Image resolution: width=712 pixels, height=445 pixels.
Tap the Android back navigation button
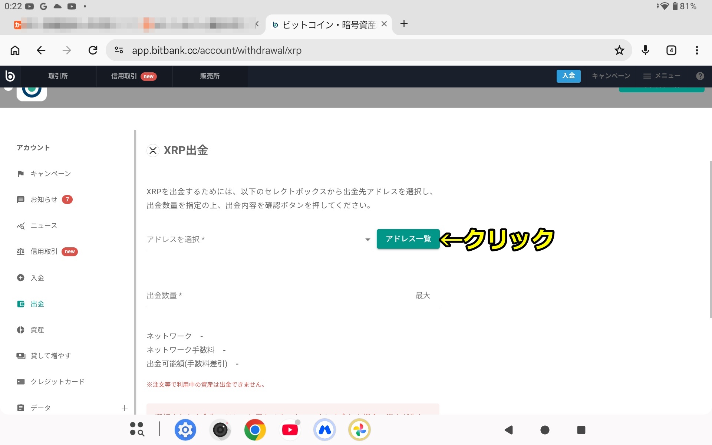(x=509, y=430)
